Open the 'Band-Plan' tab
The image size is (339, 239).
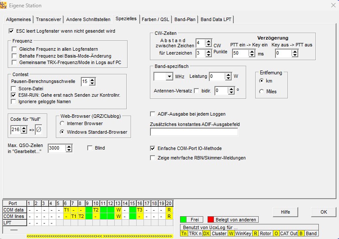pos(185,19)
